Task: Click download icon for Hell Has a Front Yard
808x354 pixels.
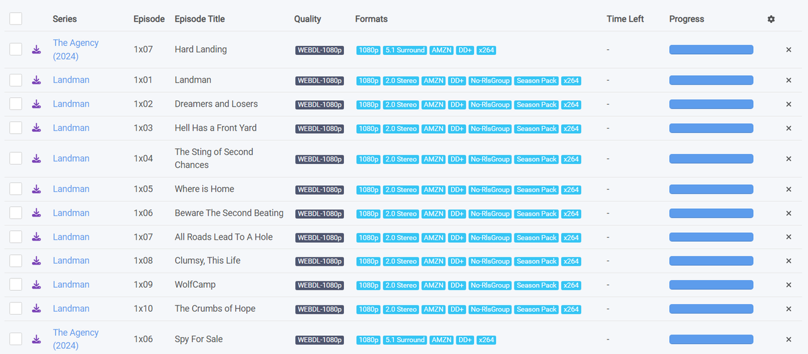Action: 37,128
